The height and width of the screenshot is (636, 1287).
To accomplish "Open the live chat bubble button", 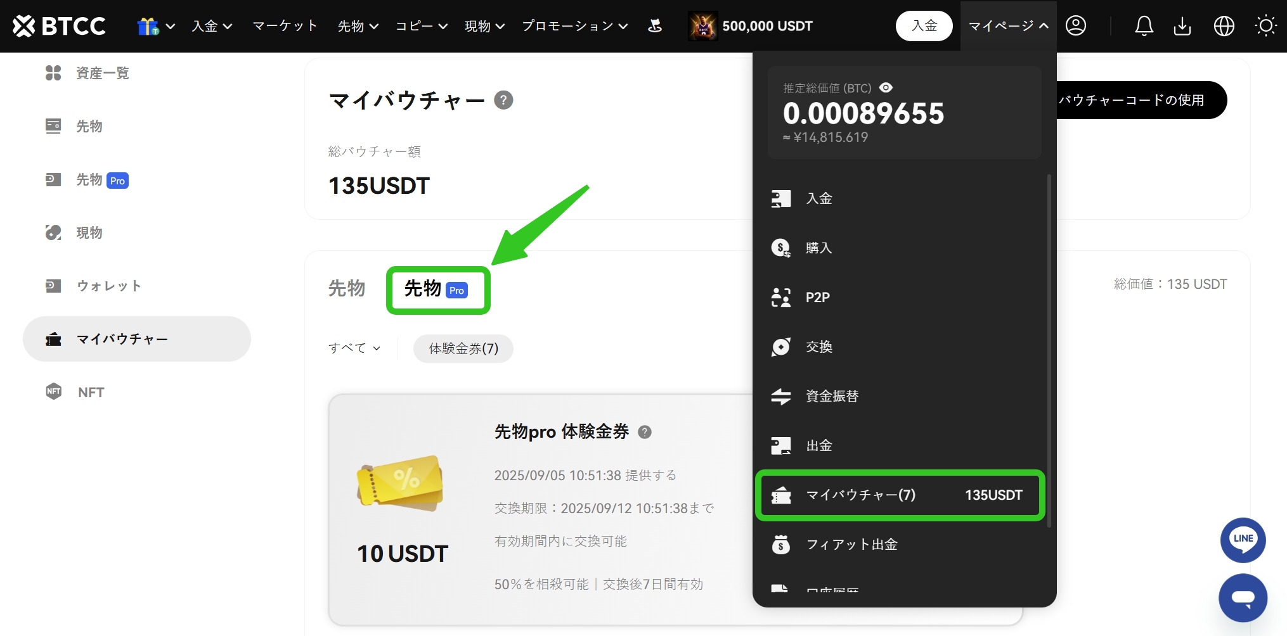I will point(1243,597).
